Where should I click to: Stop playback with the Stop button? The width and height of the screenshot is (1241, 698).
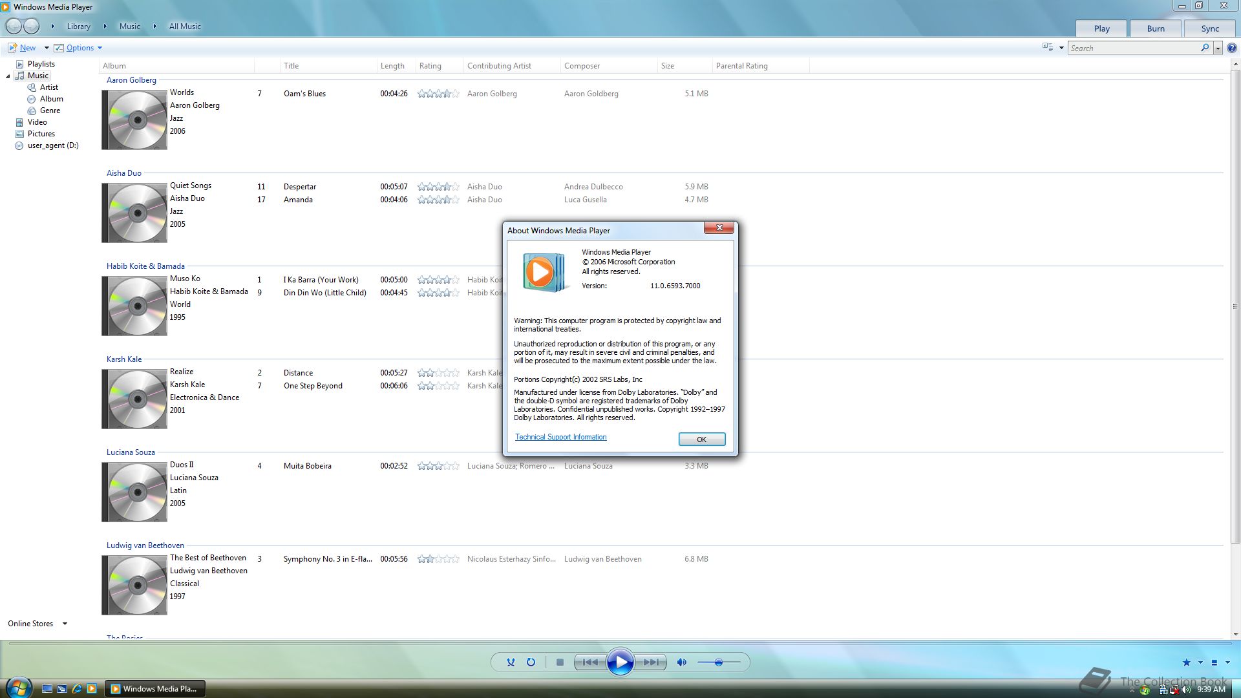560,662
